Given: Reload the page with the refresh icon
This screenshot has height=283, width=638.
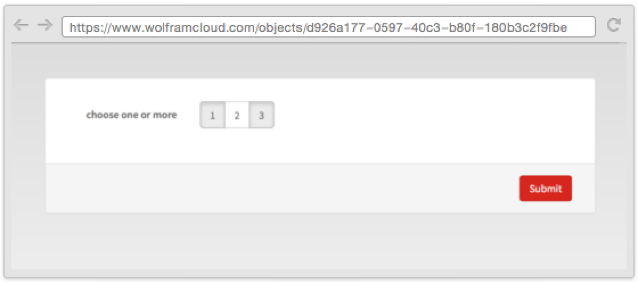Looking at the screenshot, I should click(614, 25).
